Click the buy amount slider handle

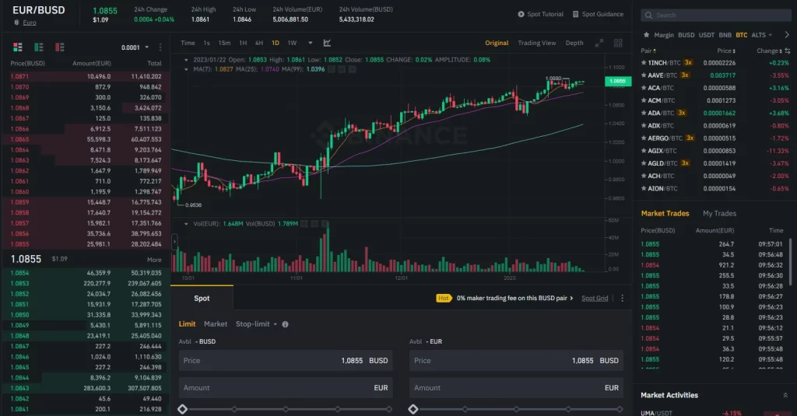[182, 410]
